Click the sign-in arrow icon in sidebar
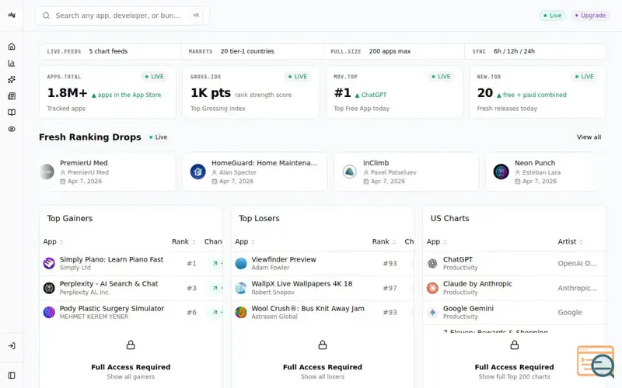Screen dimensions: 622x388 pos(12,346)
